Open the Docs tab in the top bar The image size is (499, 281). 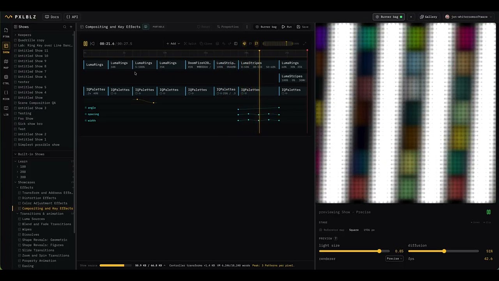click(52, 17)
